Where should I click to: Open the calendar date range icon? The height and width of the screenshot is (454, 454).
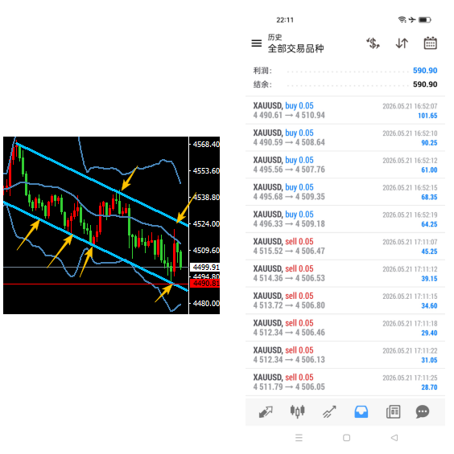click(430, 43)
